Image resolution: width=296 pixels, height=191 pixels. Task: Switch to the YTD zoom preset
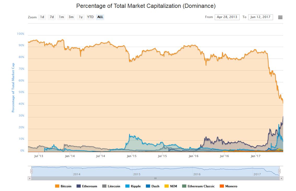point(90,17)
